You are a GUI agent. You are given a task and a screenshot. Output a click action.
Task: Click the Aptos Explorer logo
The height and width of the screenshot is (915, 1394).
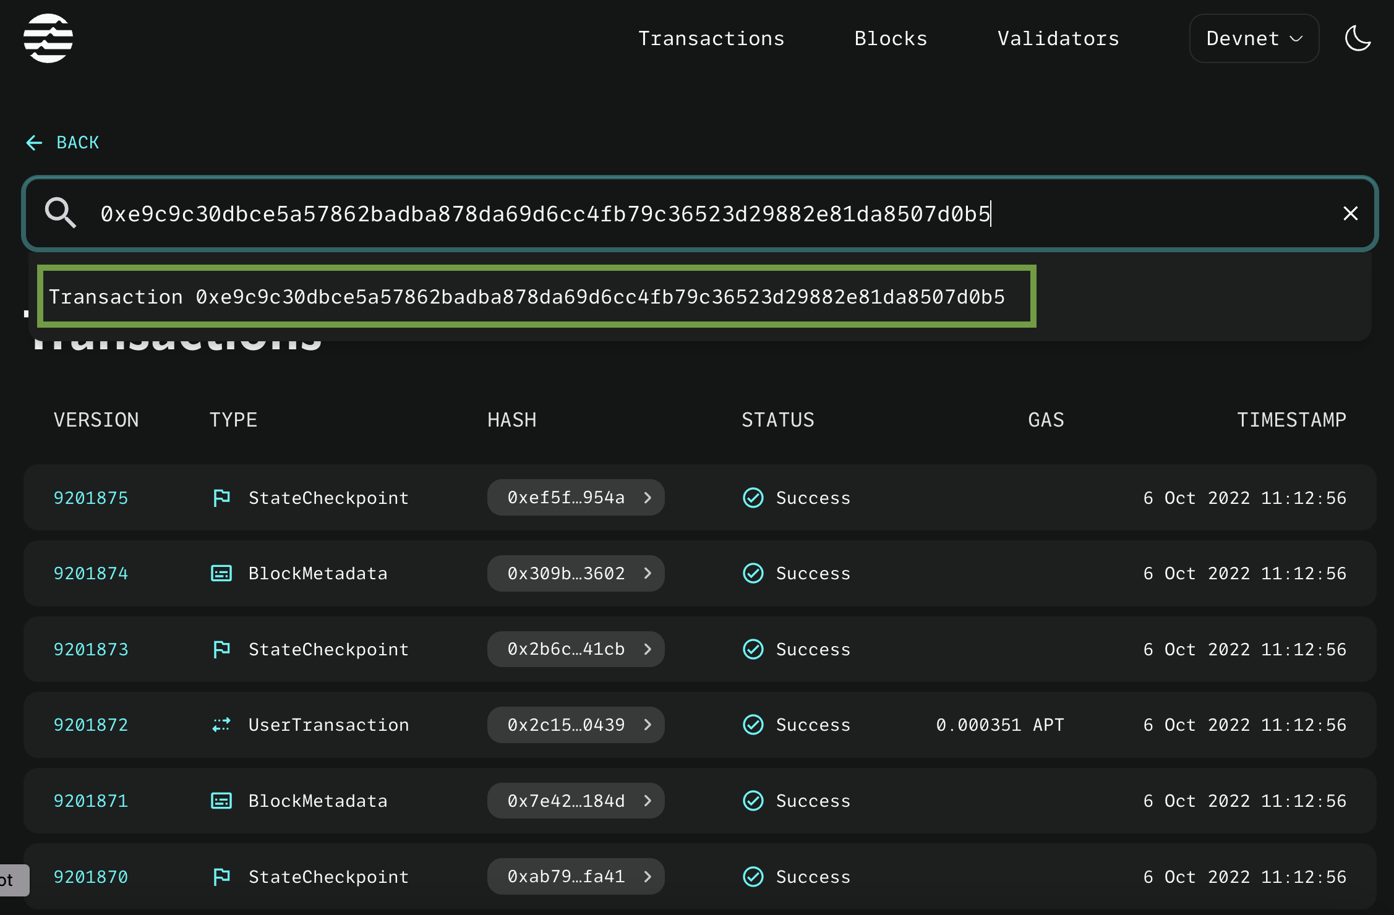click(x=48, y=38)
